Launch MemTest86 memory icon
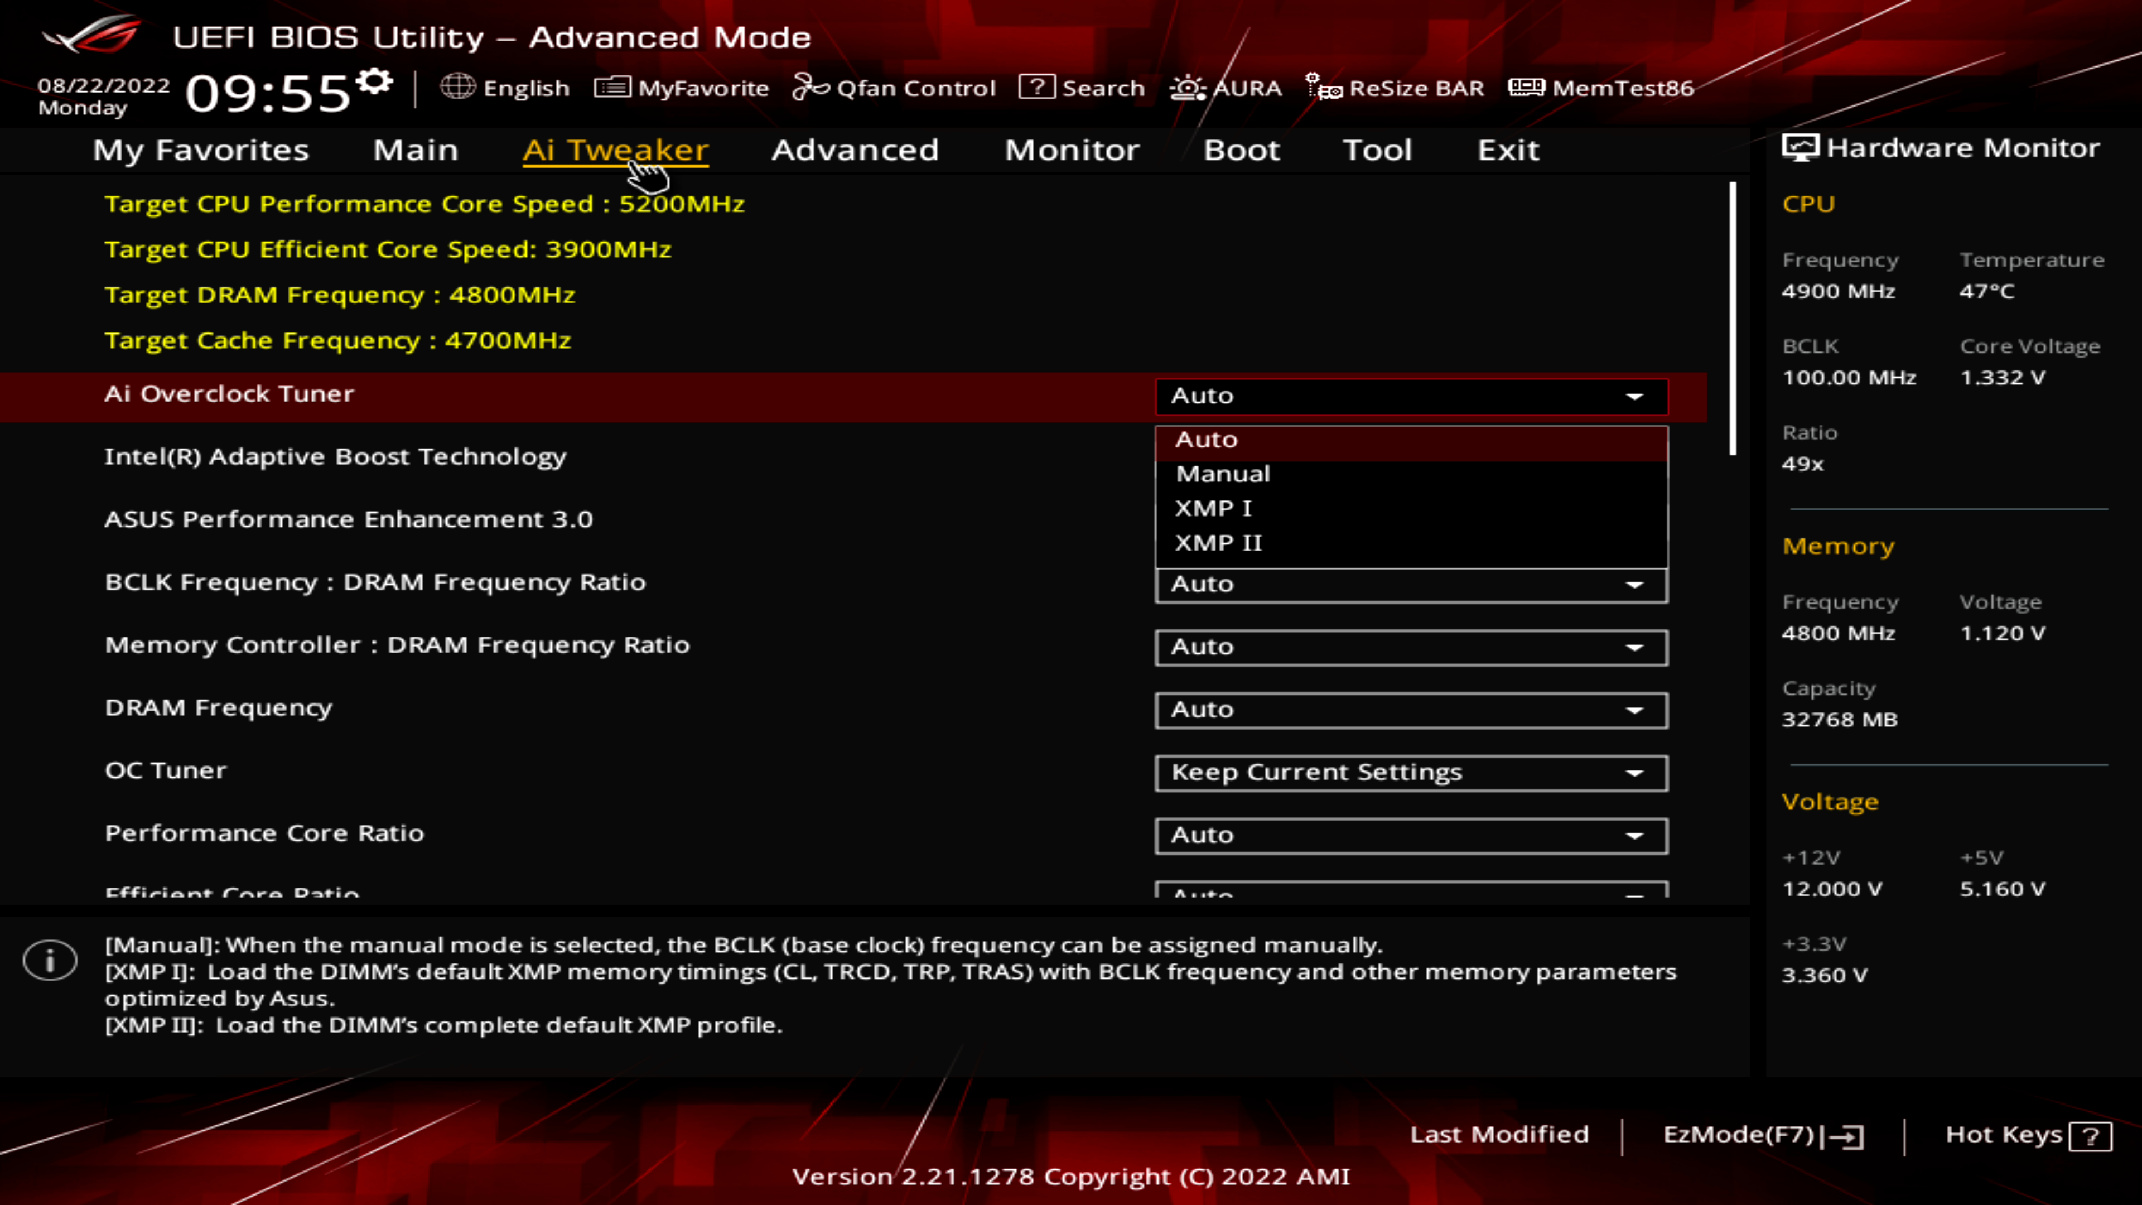The image size is (2142, 1205). tap(1526, 86)
